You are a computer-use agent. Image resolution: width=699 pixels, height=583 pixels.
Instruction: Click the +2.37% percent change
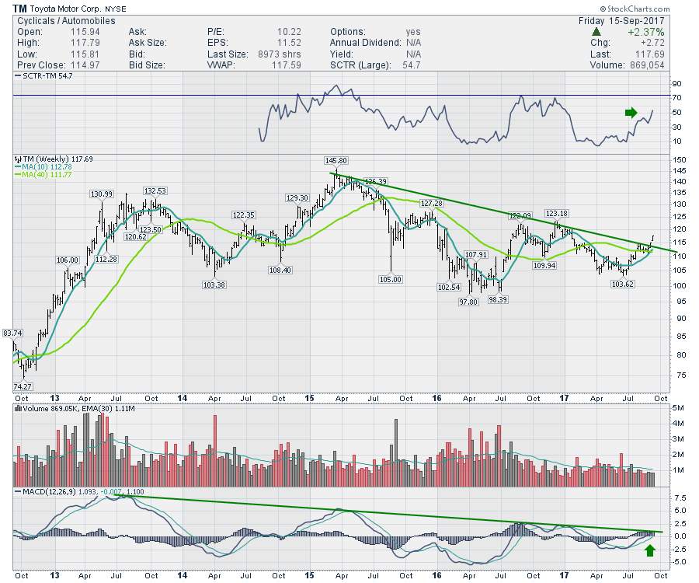[x=646, y=32]
